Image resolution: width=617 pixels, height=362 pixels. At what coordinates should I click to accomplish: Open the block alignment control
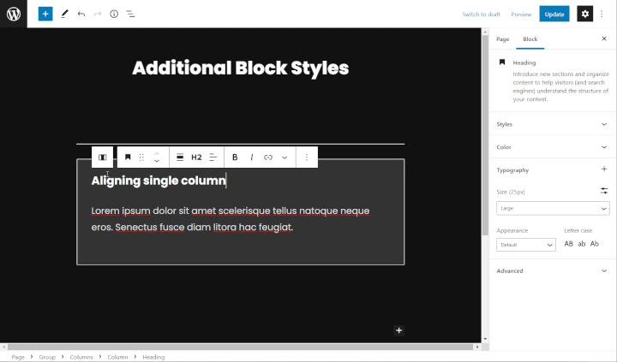tap(180, 157)
